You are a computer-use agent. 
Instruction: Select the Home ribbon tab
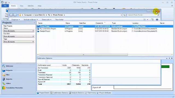[x=13, y=6]
